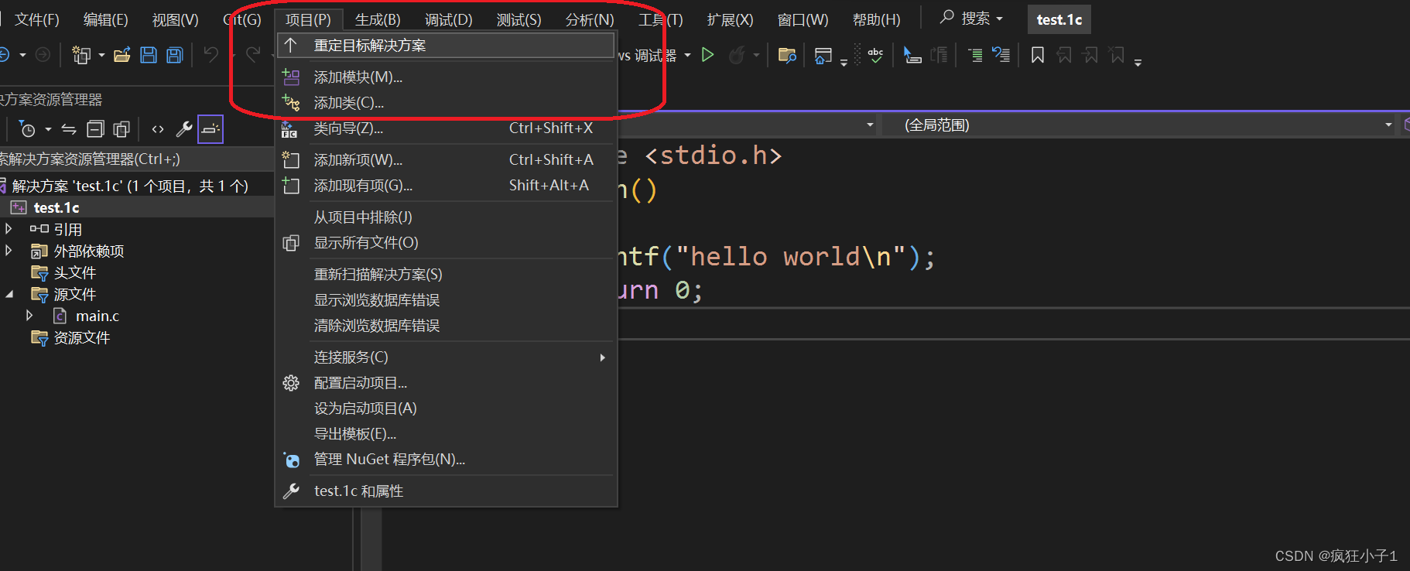Select 配置启动项目... menu entry
The image size is (1410, 571).
click(x=446, y=383)
